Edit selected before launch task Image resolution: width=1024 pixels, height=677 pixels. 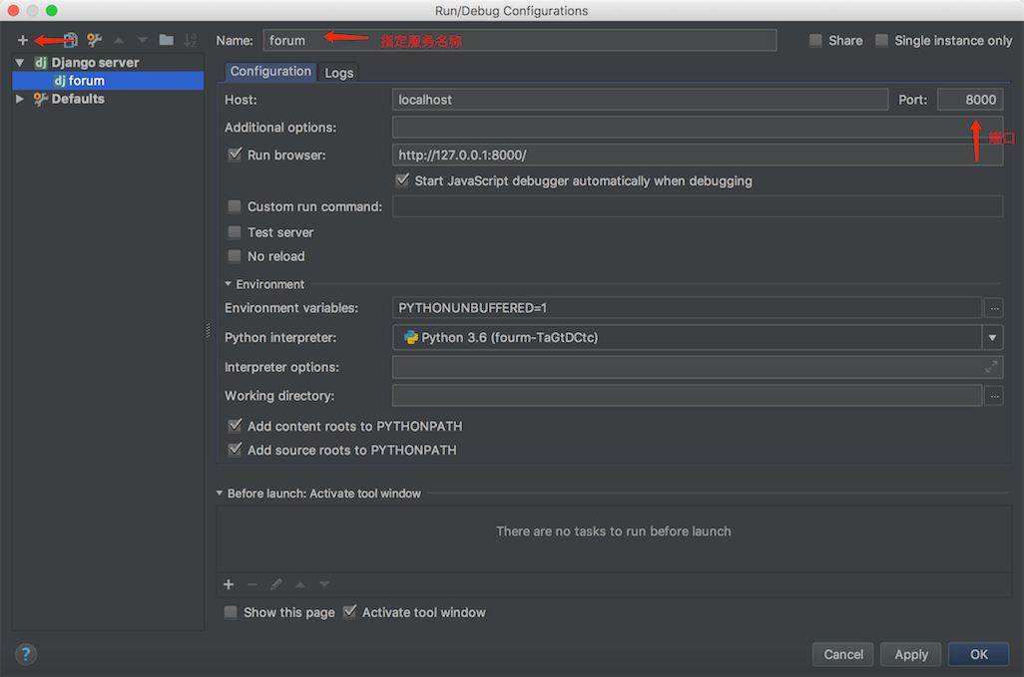pos(276,584)
